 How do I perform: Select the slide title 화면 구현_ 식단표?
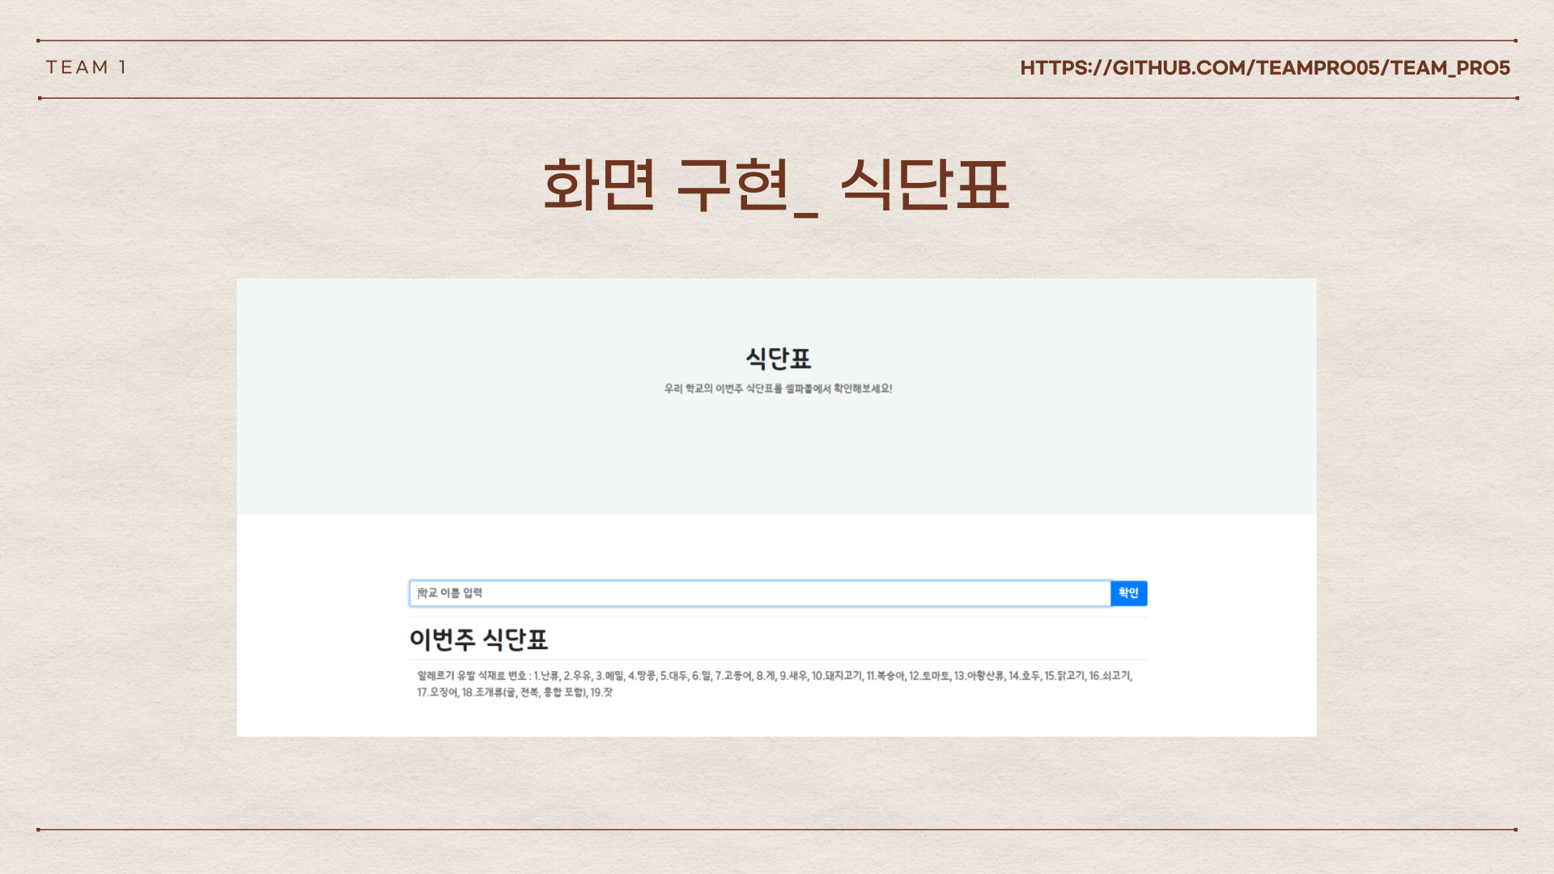776,186
